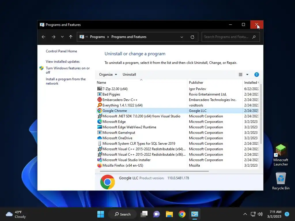
Task: Click the Embarcadero Dev-C++ icon
Action: coord(99,100)
